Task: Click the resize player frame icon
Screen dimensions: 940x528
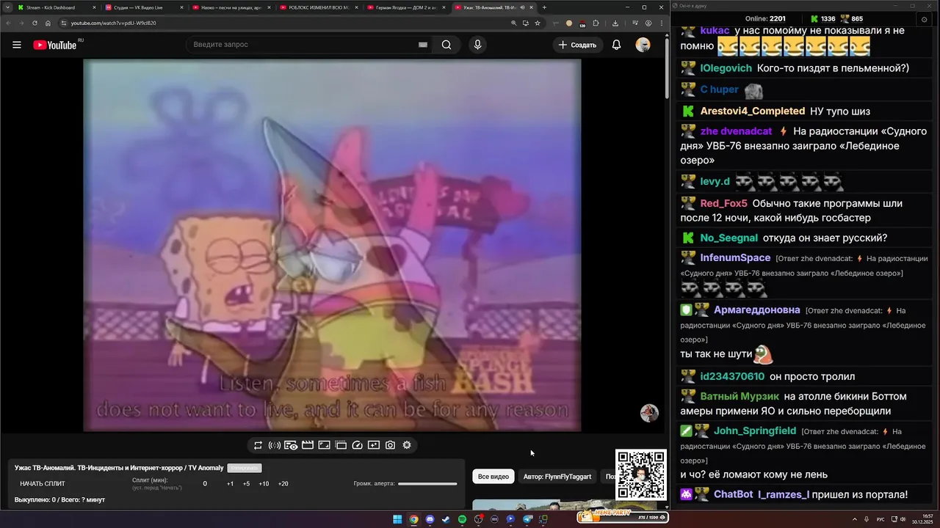Action: (x=324, y=445)
